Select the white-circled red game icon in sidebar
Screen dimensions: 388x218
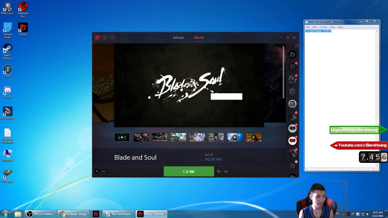coord(292,141)
